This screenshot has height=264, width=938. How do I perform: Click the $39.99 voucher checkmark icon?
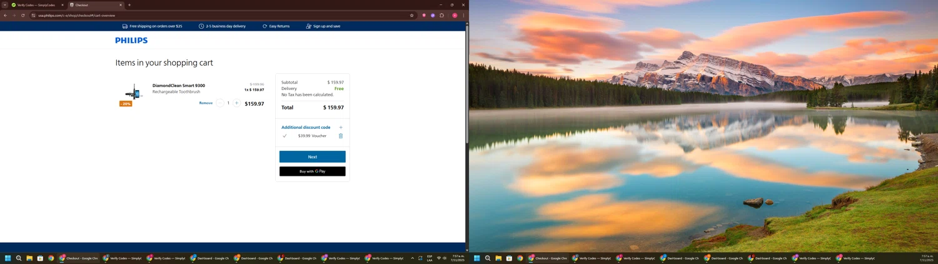(285, 136)
